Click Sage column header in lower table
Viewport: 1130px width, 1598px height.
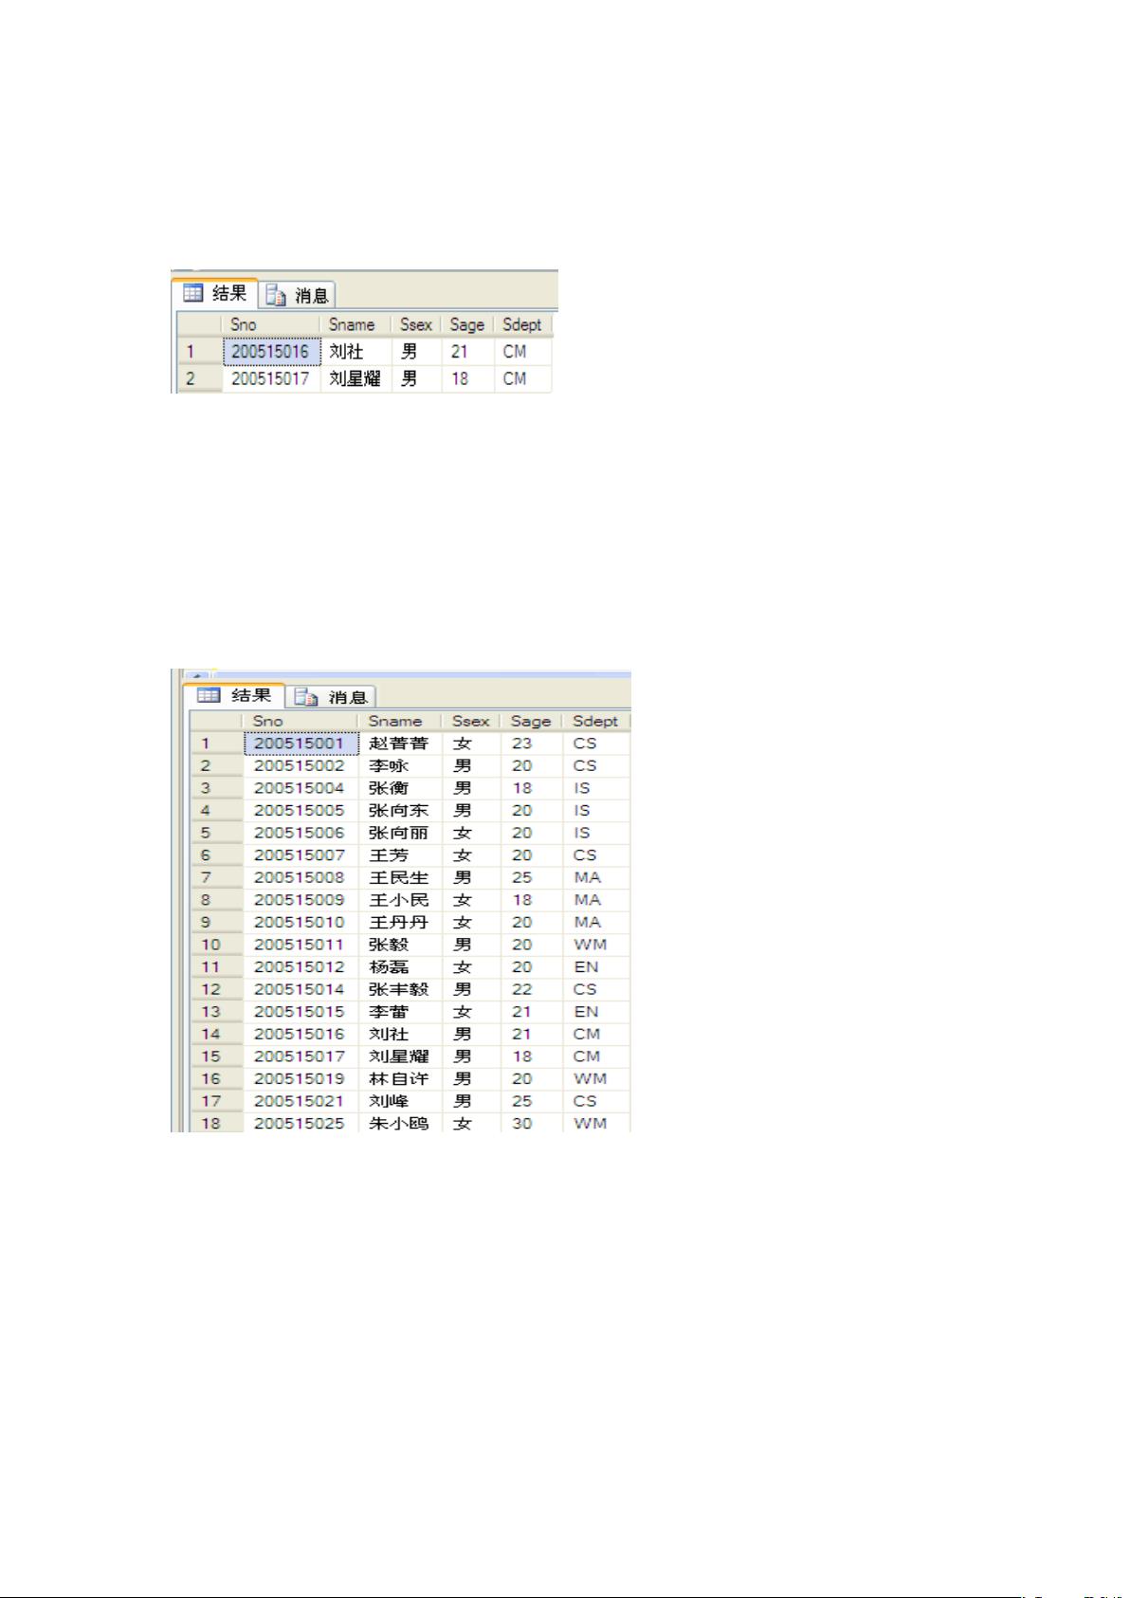531,721
